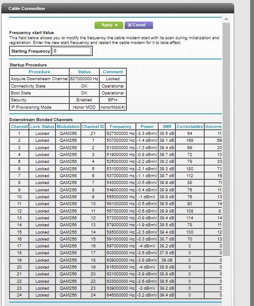The image size is (254, 306).
Task: Click the purple Cancel button
Action: (139, 25)
